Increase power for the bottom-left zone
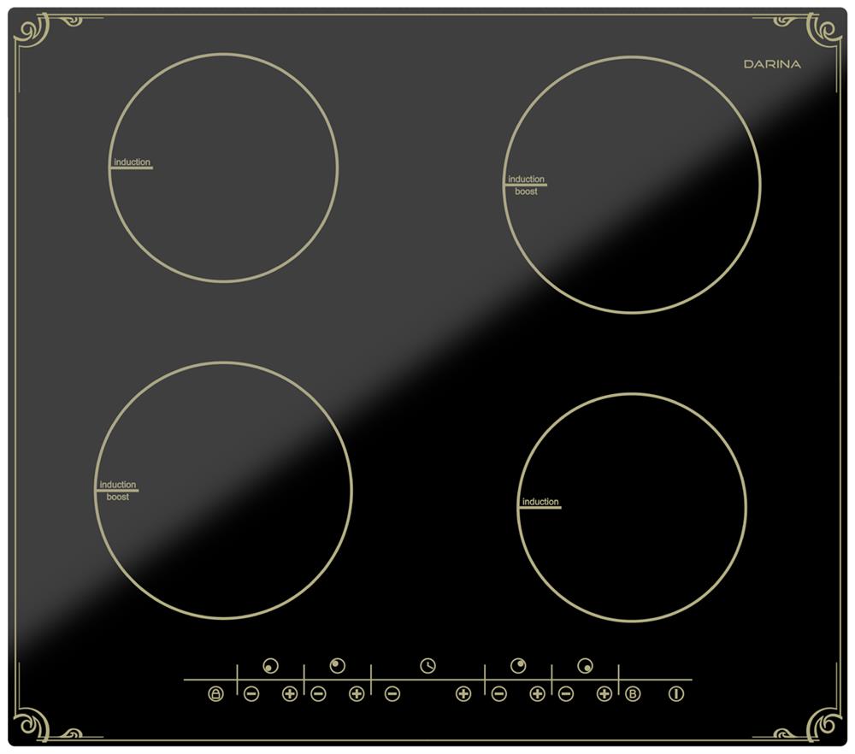The width and height of the screenshot is (855, 754). (289, 694)
